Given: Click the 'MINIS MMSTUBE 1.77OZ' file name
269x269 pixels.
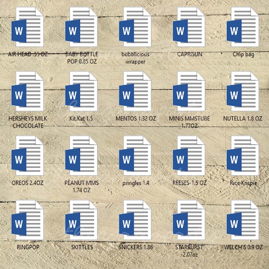Looking at the screenshot, I should pos(189,122).
